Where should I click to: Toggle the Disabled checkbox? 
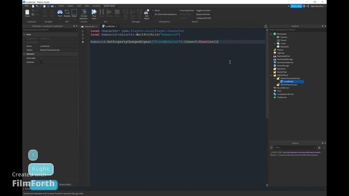41,62
